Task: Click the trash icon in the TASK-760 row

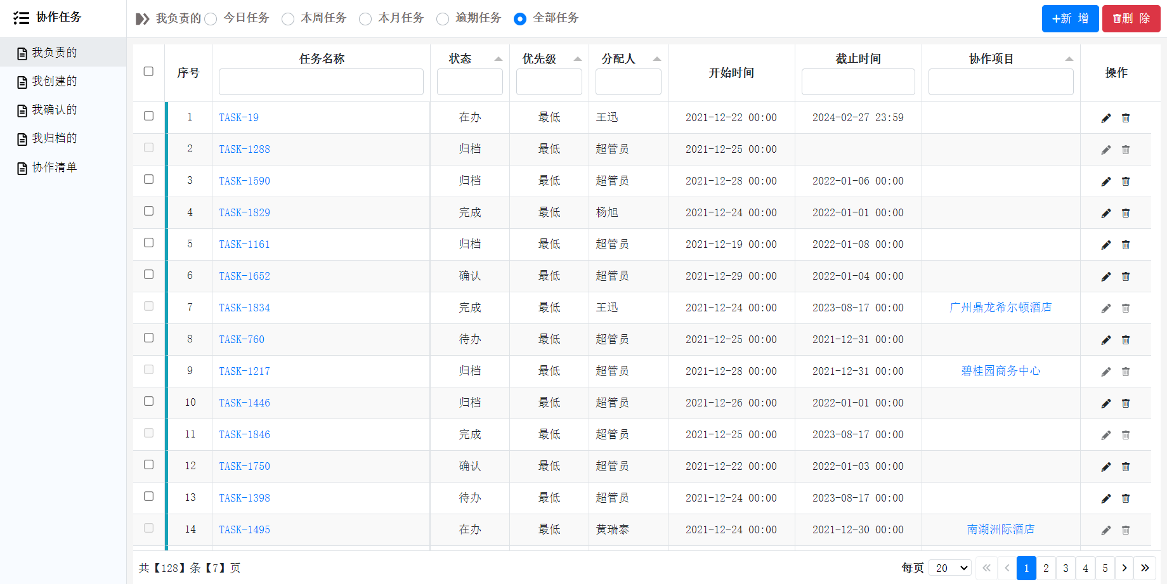Action: point(1126,340)
